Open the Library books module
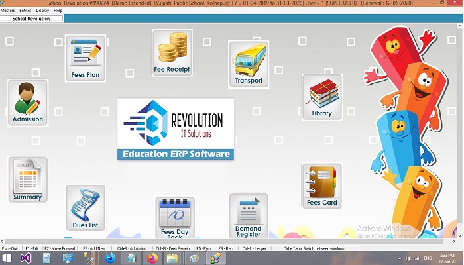Viewport: 464px width, 265px height. pos(322,97)
